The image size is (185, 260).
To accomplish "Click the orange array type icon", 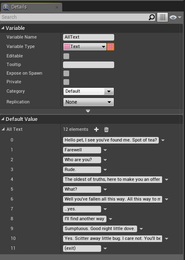I will pyautogui.click(x=111, y=47).
